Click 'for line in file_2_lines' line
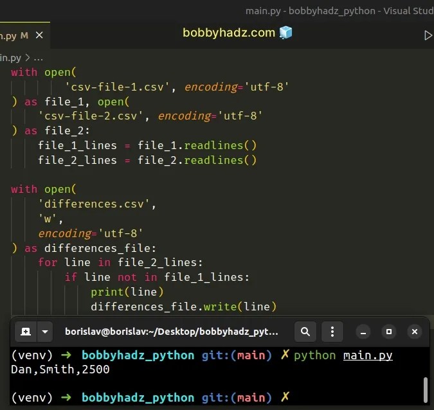Viewport: 434px width, 410px height. [x=120, y=263]
